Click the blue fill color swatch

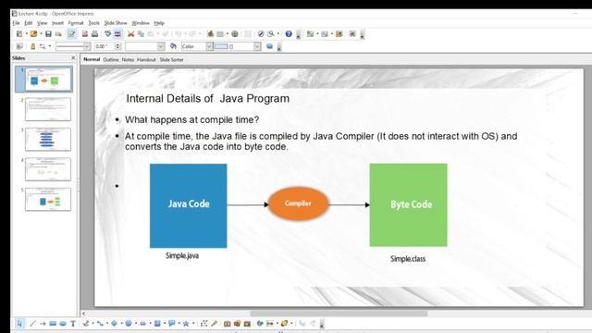click(x=221, y=46)
